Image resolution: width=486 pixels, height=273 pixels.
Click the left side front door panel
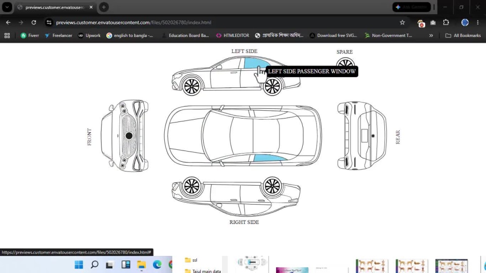click(226, 78)
